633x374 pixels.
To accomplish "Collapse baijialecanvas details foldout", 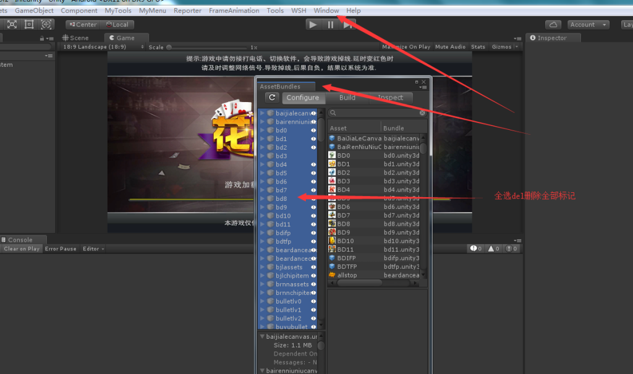I will [262, 336].
